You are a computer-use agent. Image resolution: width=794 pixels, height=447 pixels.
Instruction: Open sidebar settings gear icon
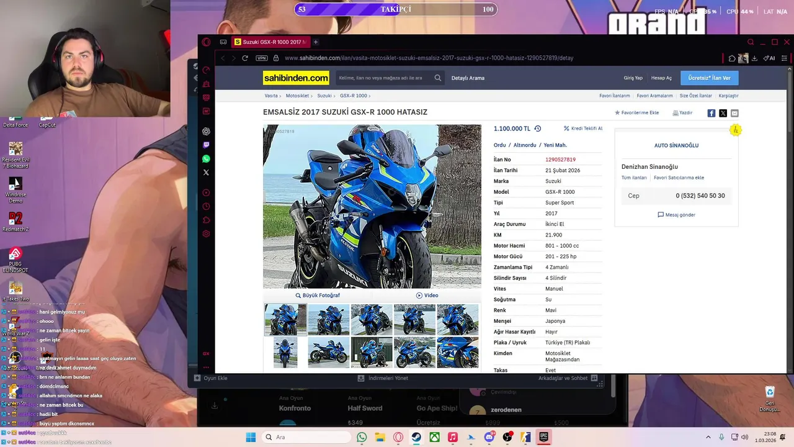pos(206,233)
